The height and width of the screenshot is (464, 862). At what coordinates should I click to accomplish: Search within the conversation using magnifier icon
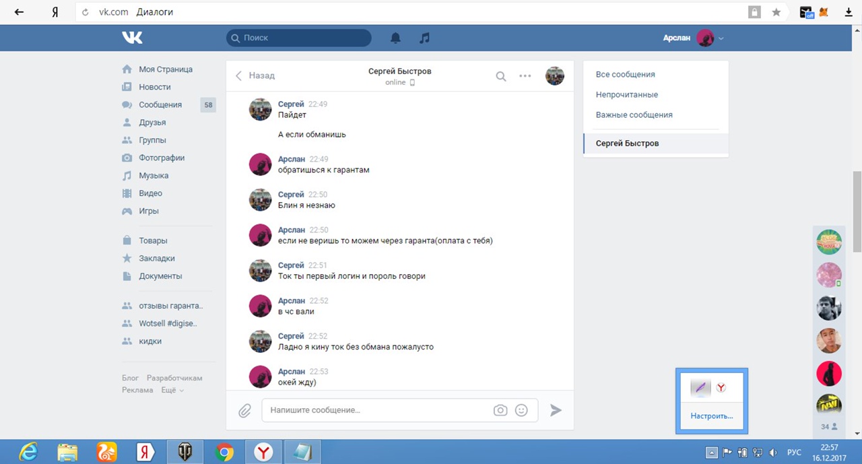500,76
